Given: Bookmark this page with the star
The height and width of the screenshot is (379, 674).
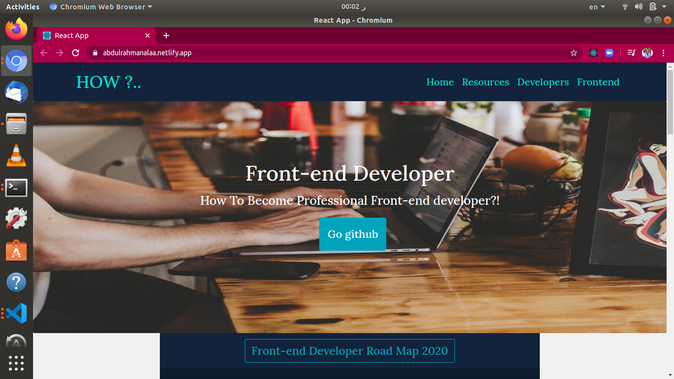Looking at the screenshot, I should [x=574, y=53].
